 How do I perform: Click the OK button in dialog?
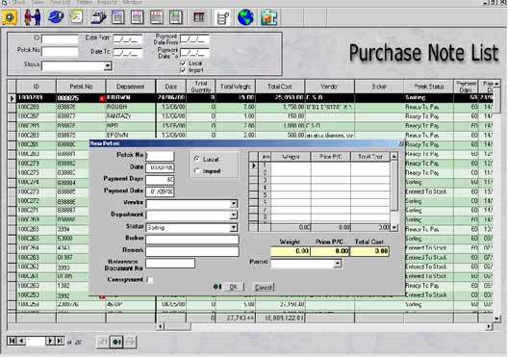pyautogui.click(x=233, y=287)
